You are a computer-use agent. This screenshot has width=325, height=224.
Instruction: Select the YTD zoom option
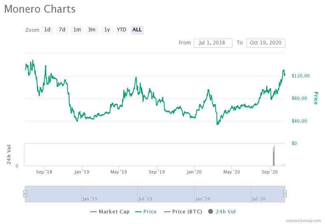tap(121, 30)
